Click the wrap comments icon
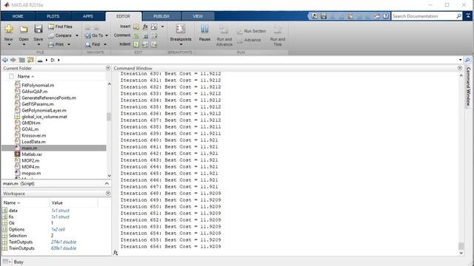Screen dimensions: 474x266 pyautogui.click(x=154, y=35)
